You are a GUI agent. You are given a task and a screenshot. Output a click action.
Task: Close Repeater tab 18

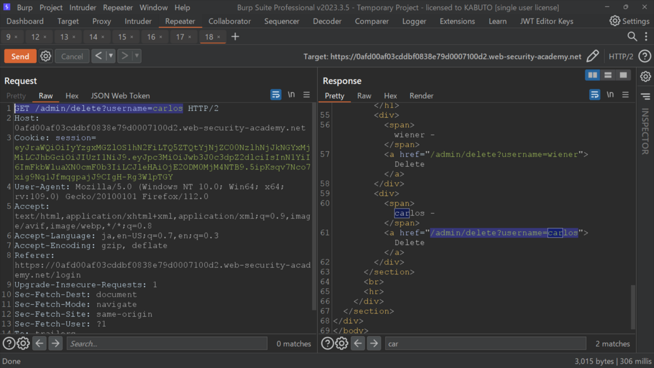(x=219, y=37)
